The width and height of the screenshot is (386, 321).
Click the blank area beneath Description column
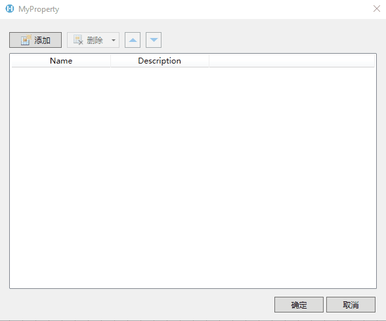[160, 178]
